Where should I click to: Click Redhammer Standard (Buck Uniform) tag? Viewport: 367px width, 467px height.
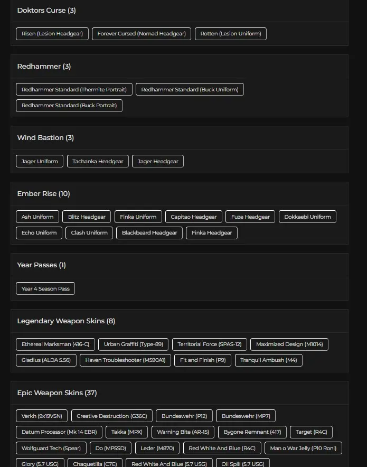pos(190,89)
